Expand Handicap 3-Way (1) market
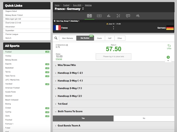This screenshot has height=132, width=177. [x=114, y=88]
